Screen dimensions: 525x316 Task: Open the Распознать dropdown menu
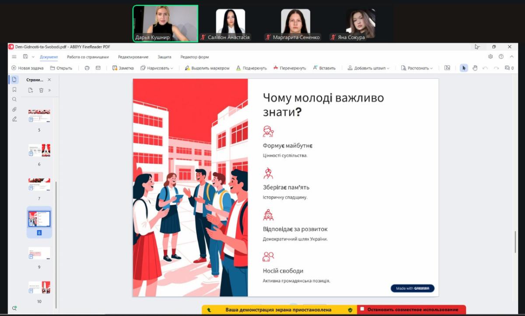point(417,68)
